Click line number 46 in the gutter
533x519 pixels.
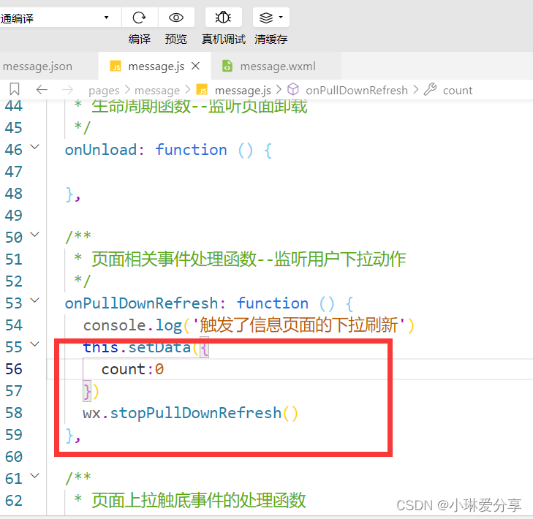[14, 150]
